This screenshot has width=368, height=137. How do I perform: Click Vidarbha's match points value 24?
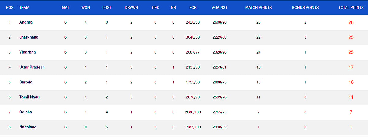tap(258, 52)
